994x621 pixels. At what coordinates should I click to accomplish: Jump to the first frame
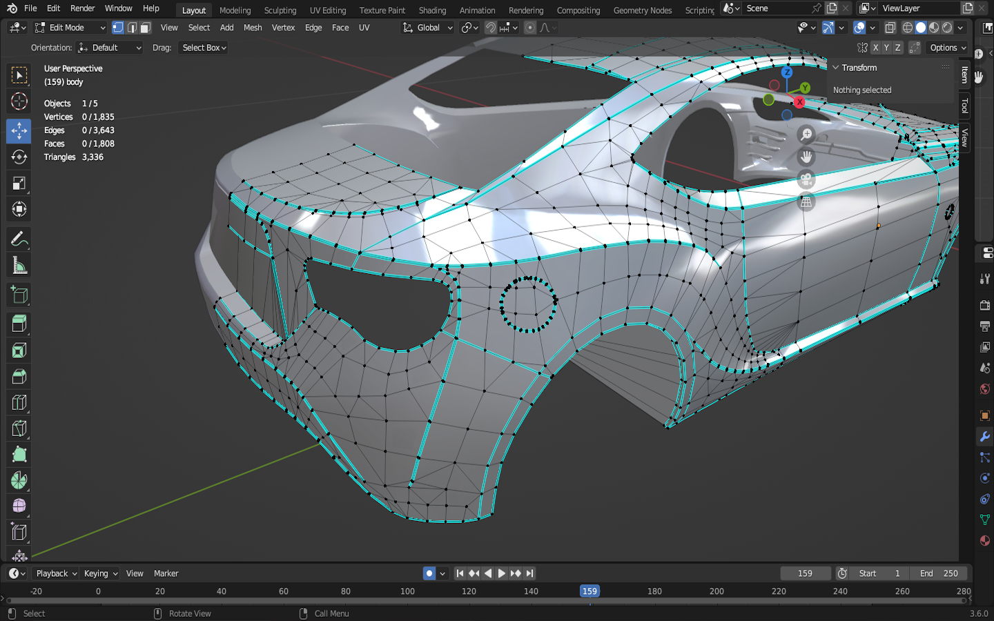pyautogui.click(x=460, y=573)
